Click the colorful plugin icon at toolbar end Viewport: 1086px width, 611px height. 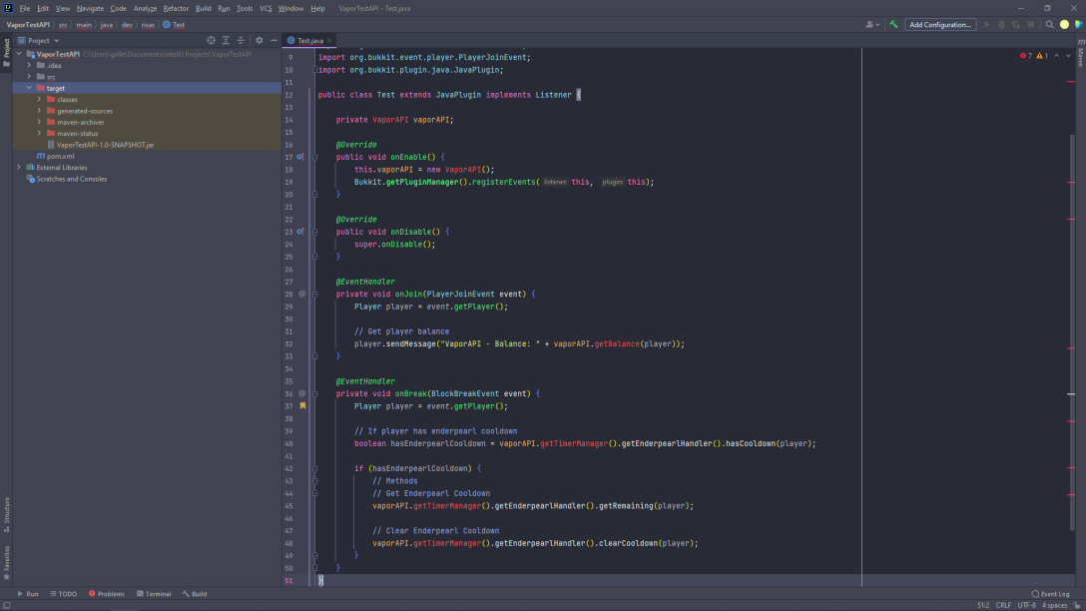coord(1078,24)
